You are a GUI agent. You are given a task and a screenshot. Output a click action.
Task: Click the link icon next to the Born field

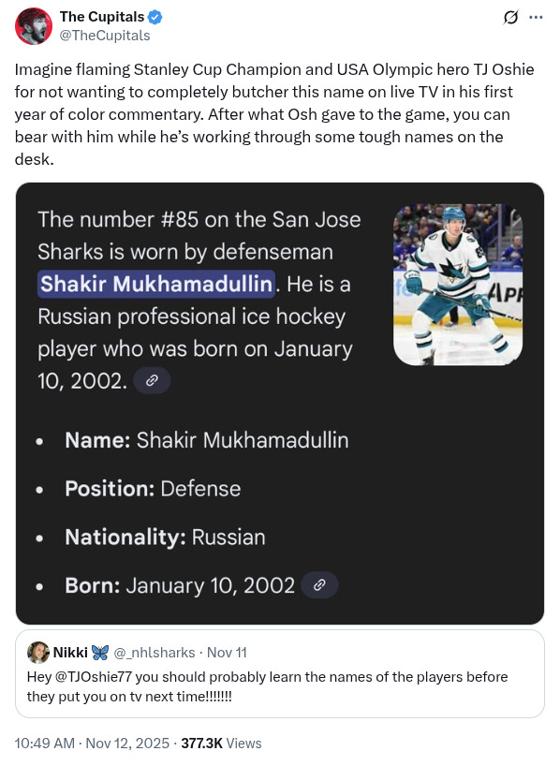[x=319, y=583]
